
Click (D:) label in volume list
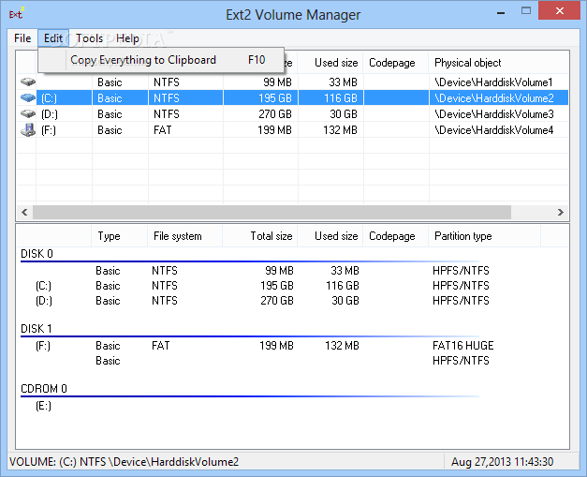[49, 114]
